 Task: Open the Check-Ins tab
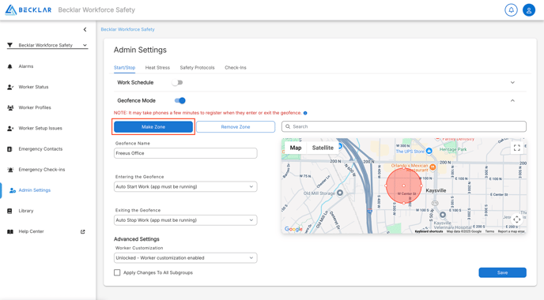click(x=235, y=68)
